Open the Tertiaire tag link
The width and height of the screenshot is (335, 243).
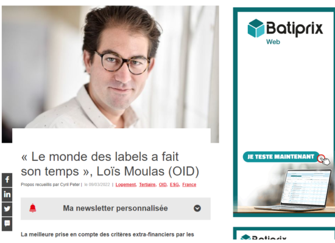[147, 185]
